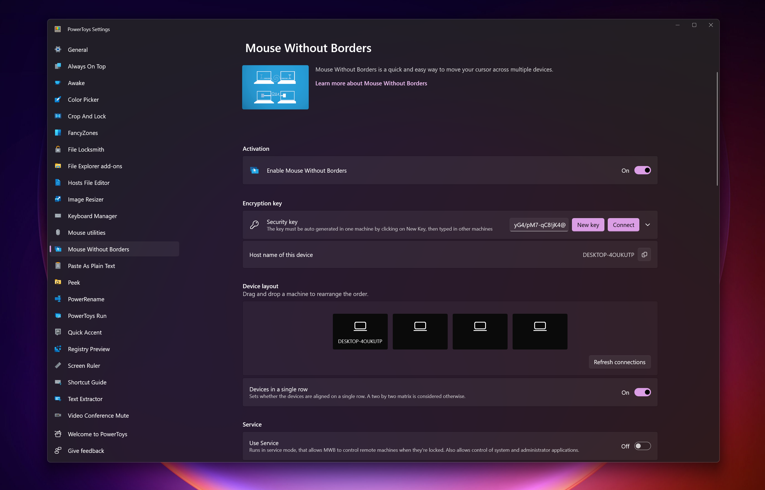Click the Text Extractor icon in sidebar
Viewport: 765px width, 490px height.
coord(59,398)
